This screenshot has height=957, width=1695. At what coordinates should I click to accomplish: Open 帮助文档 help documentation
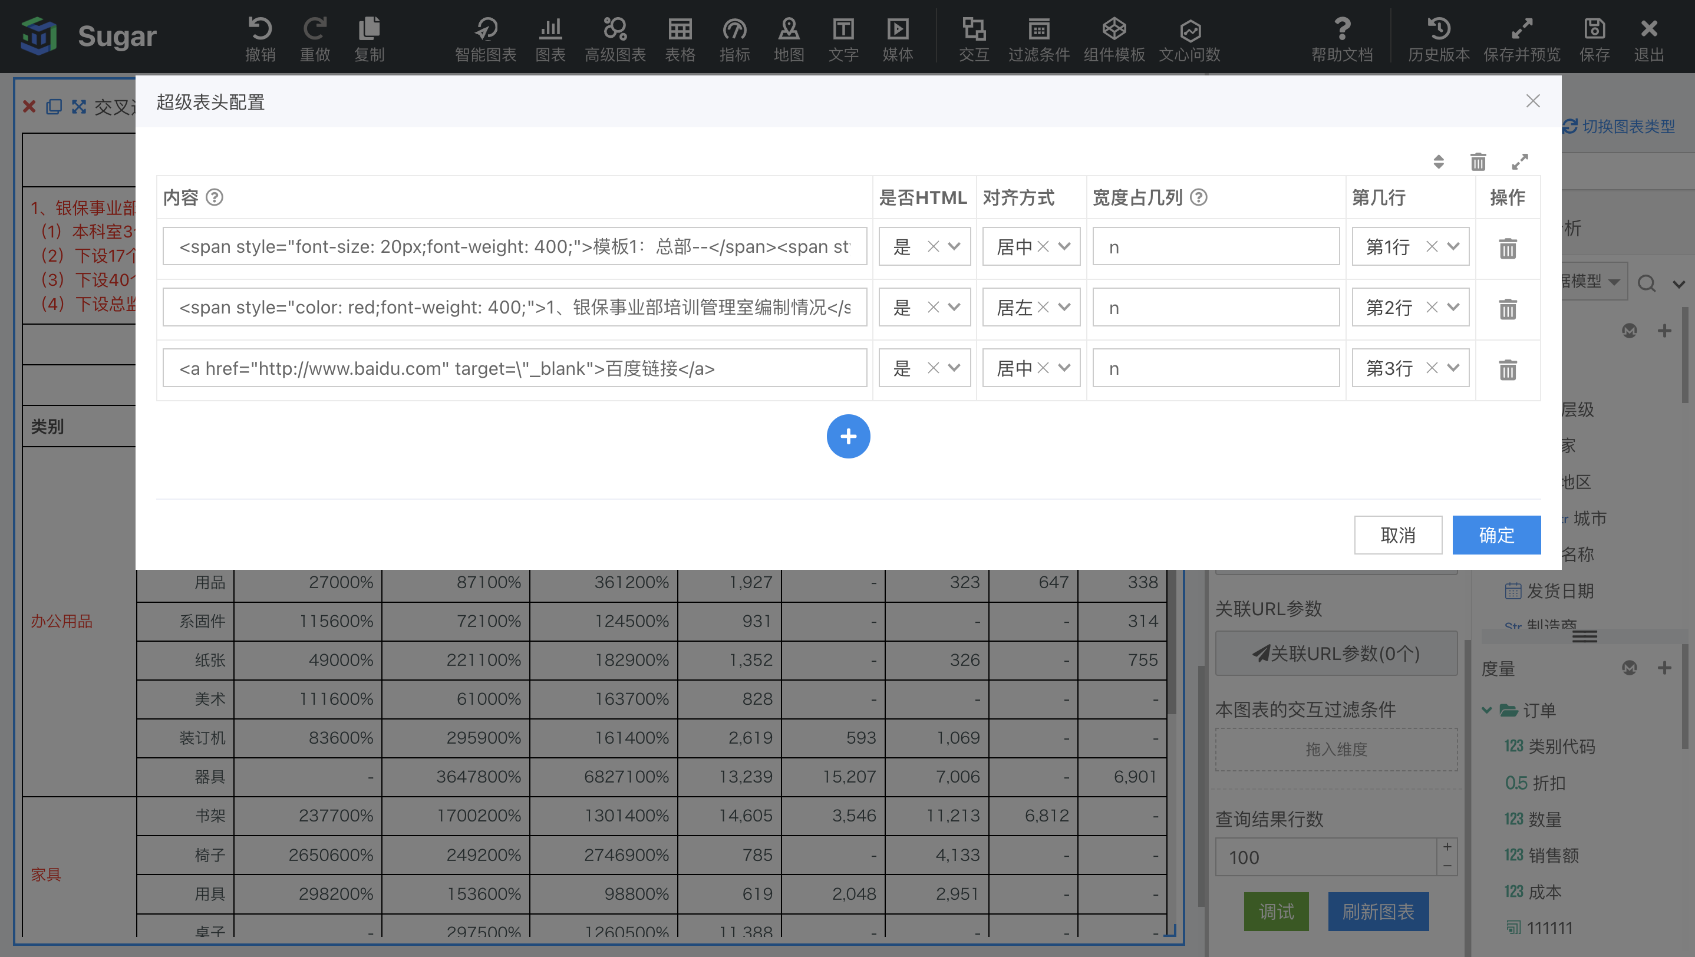(1343, 38)
